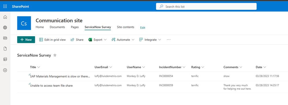This screenshot has height=105, width=288.
Task: Open the Comments column header menu
Action: 233,67
